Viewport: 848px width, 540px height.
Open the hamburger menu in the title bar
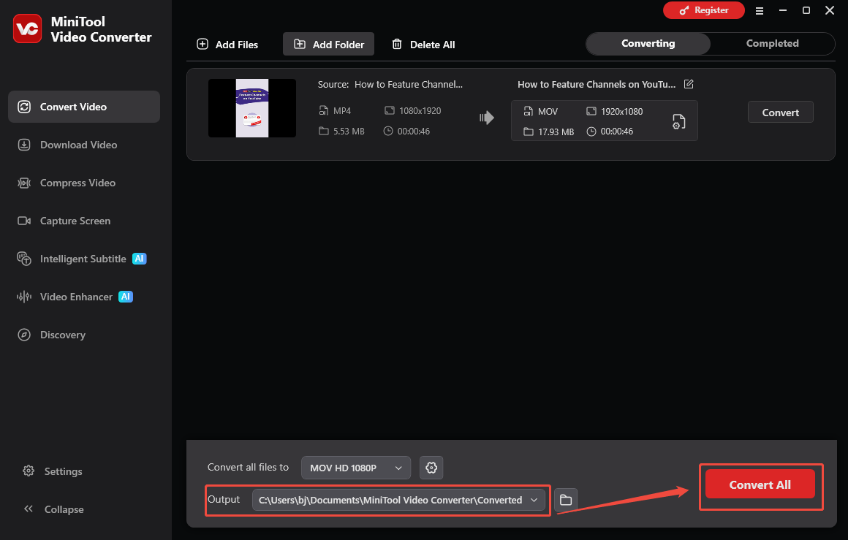click(x=760, y=11)
